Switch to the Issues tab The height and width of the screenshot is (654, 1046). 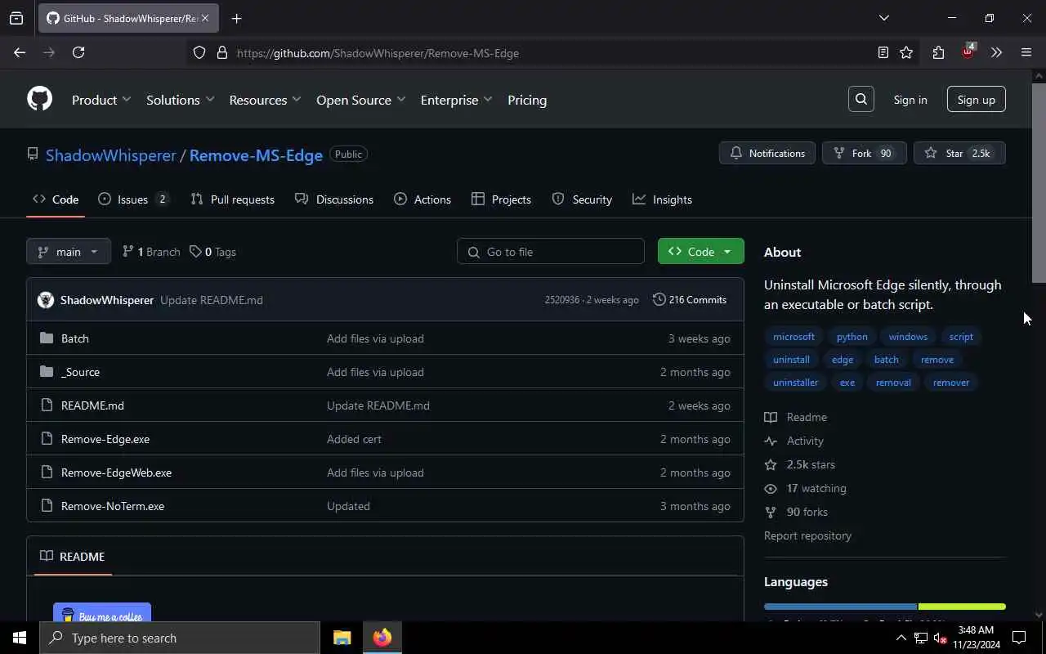point(134,199)
